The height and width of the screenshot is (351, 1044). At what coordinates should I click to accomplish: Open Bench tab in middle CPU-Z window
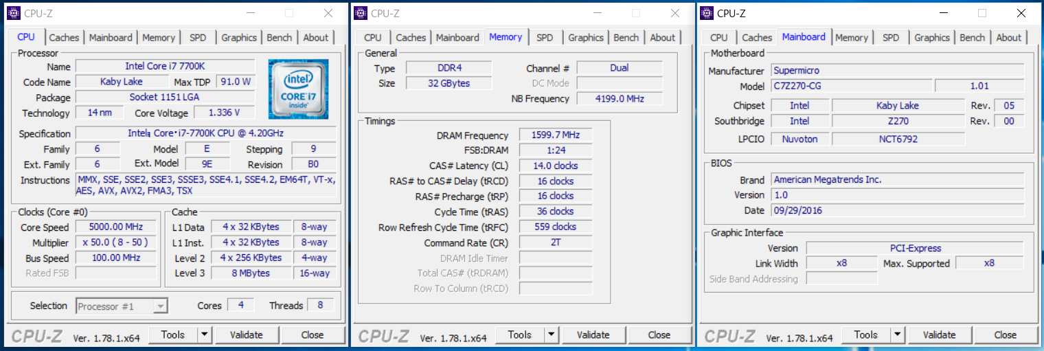coord(626,38)
